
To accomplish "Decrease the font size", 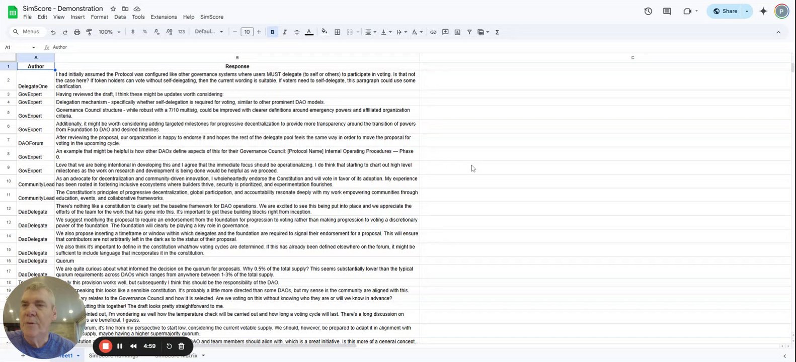I will click(x=234, y=32).
